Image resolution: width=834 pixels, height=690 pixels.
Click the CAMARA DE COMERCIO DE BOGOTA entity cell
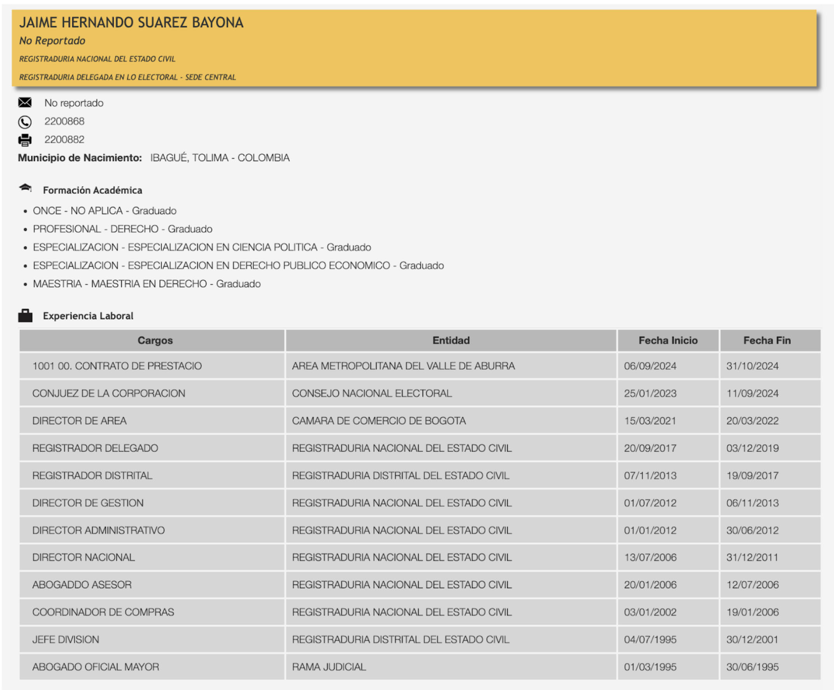(x=379, y=421)
